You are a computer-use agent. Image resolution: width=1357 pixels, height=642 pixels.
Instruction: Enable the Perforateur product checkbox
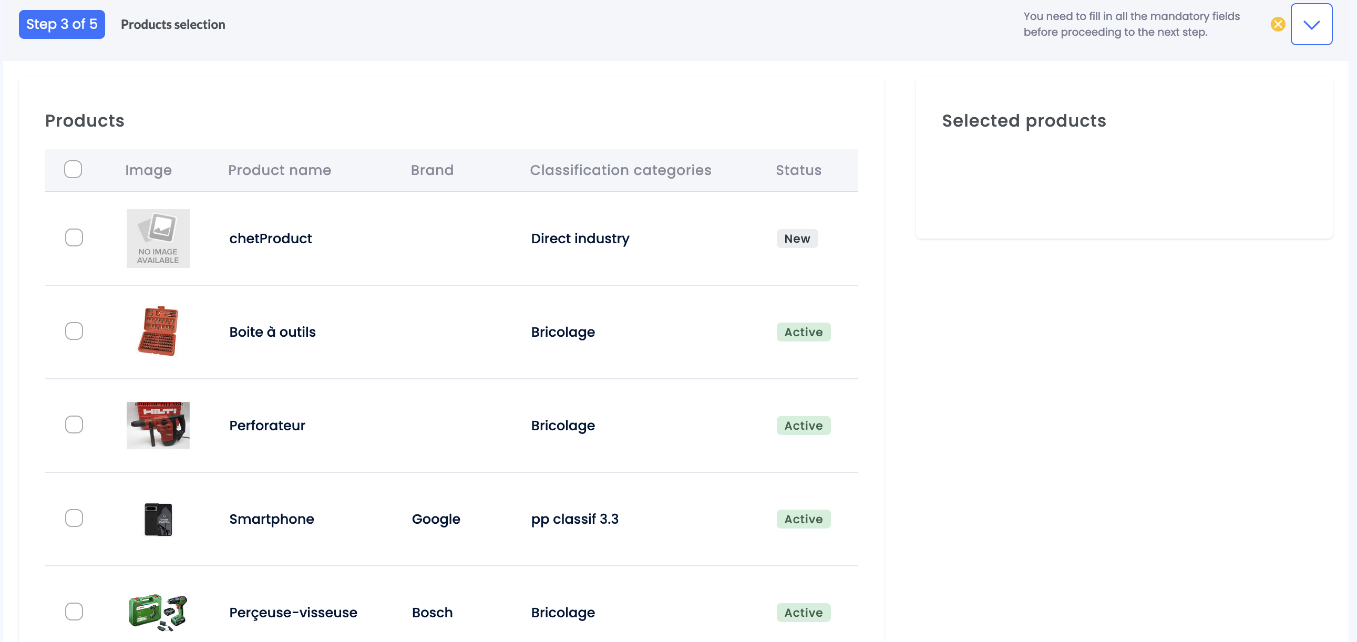(74, 425)
